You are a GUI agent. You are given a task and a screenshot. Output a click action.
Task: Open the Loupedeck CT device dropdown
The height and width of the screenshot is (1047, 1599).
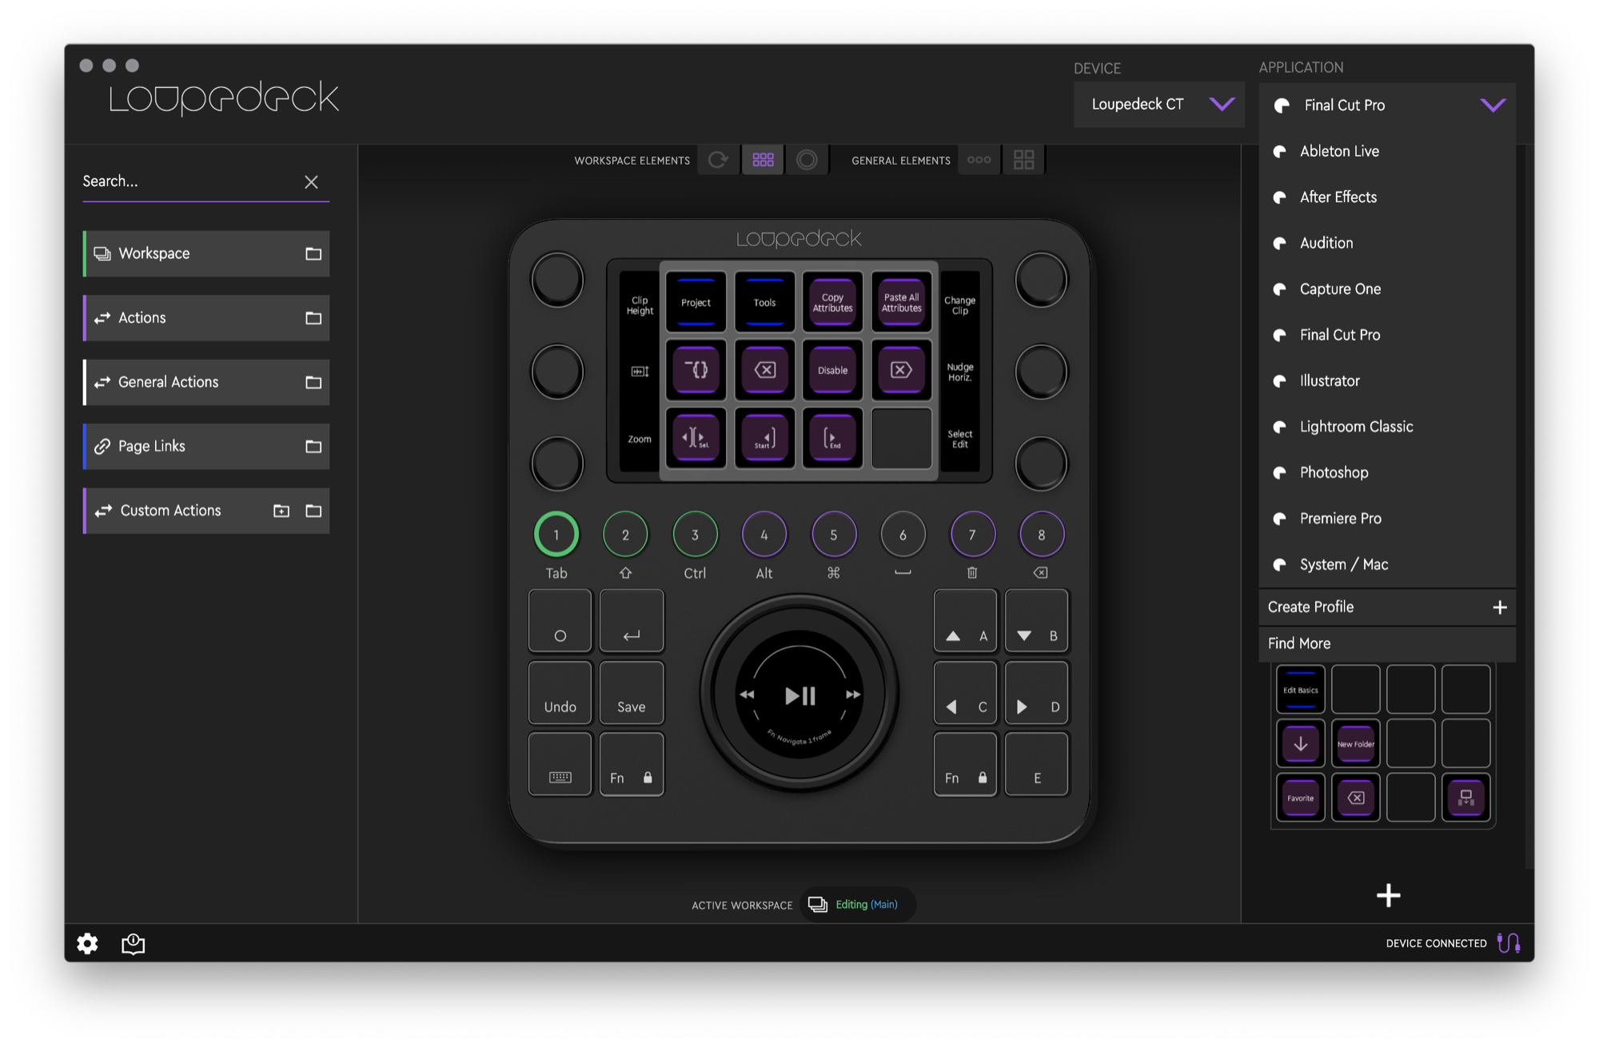click(1158, 105)
